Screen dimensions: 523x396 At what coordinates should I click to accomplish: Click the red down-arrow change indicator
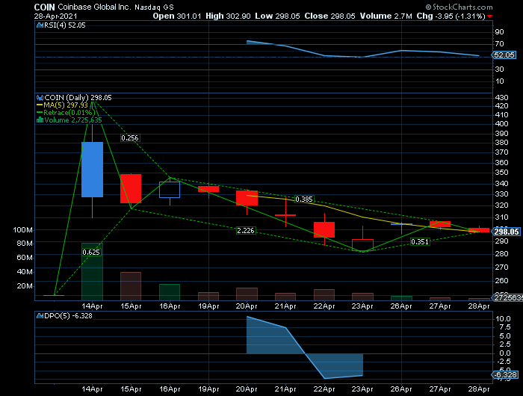tap(489, 16)
